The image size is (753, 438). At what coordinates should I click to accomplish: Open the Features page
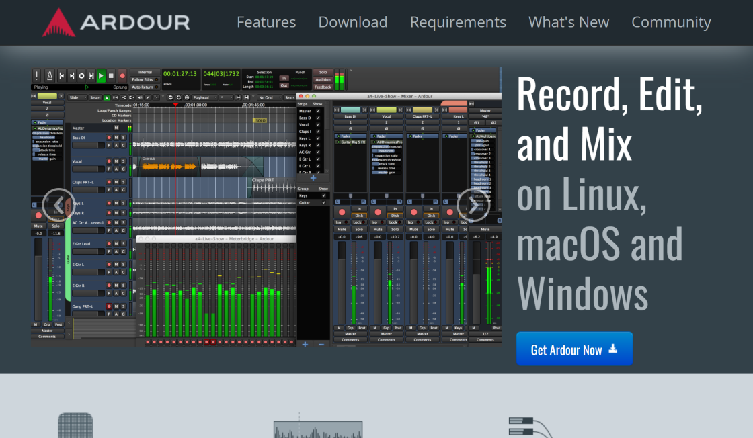click(266, 21)
